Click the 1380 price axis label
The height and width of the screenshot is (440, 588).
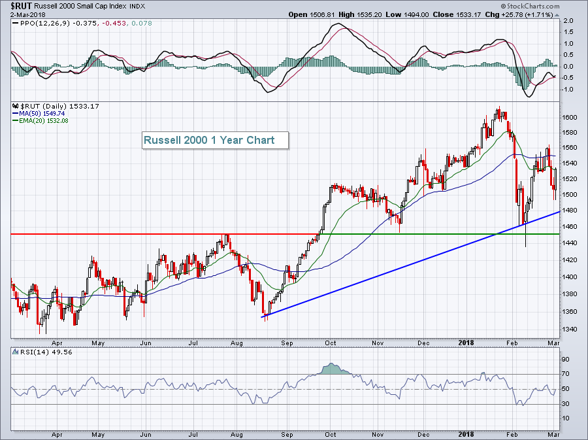point(570,294)
